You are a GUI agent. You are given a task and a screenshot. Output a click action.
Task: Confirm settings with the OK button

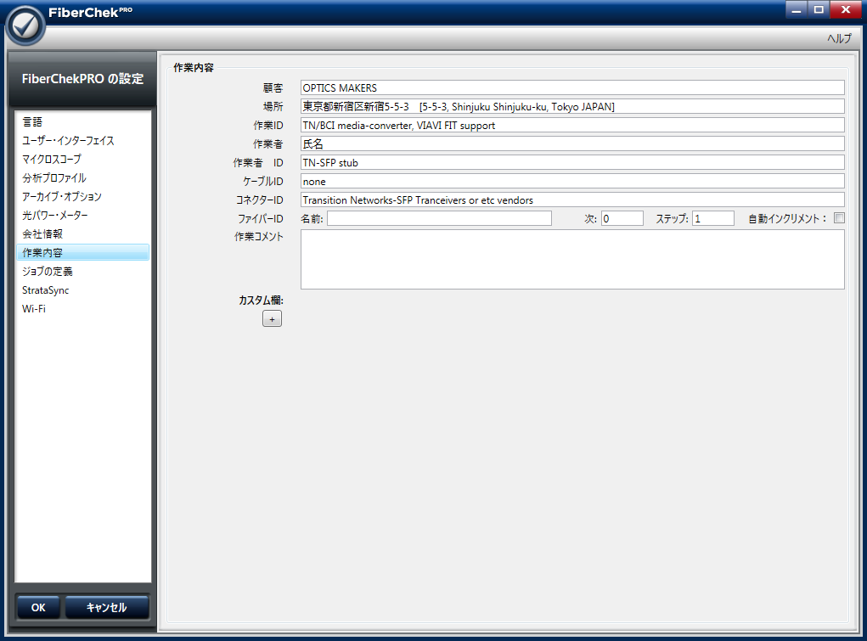[38, 607]
